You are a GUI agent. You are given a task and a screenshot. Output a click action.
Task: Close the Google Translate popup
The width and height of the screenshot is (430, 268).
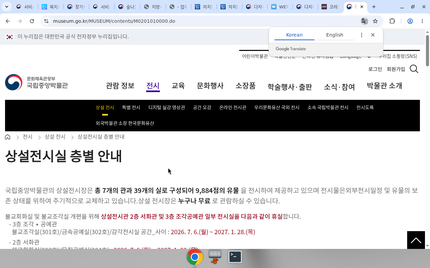pos(373,35)
